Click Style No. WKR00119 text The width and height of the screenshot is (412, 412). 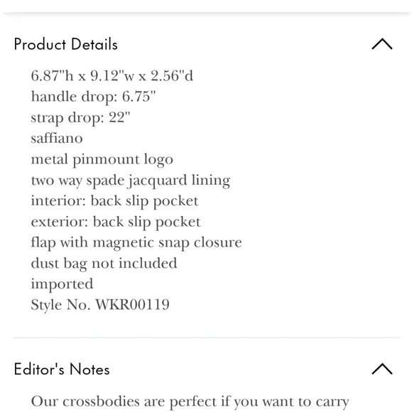tap(100, 305)
